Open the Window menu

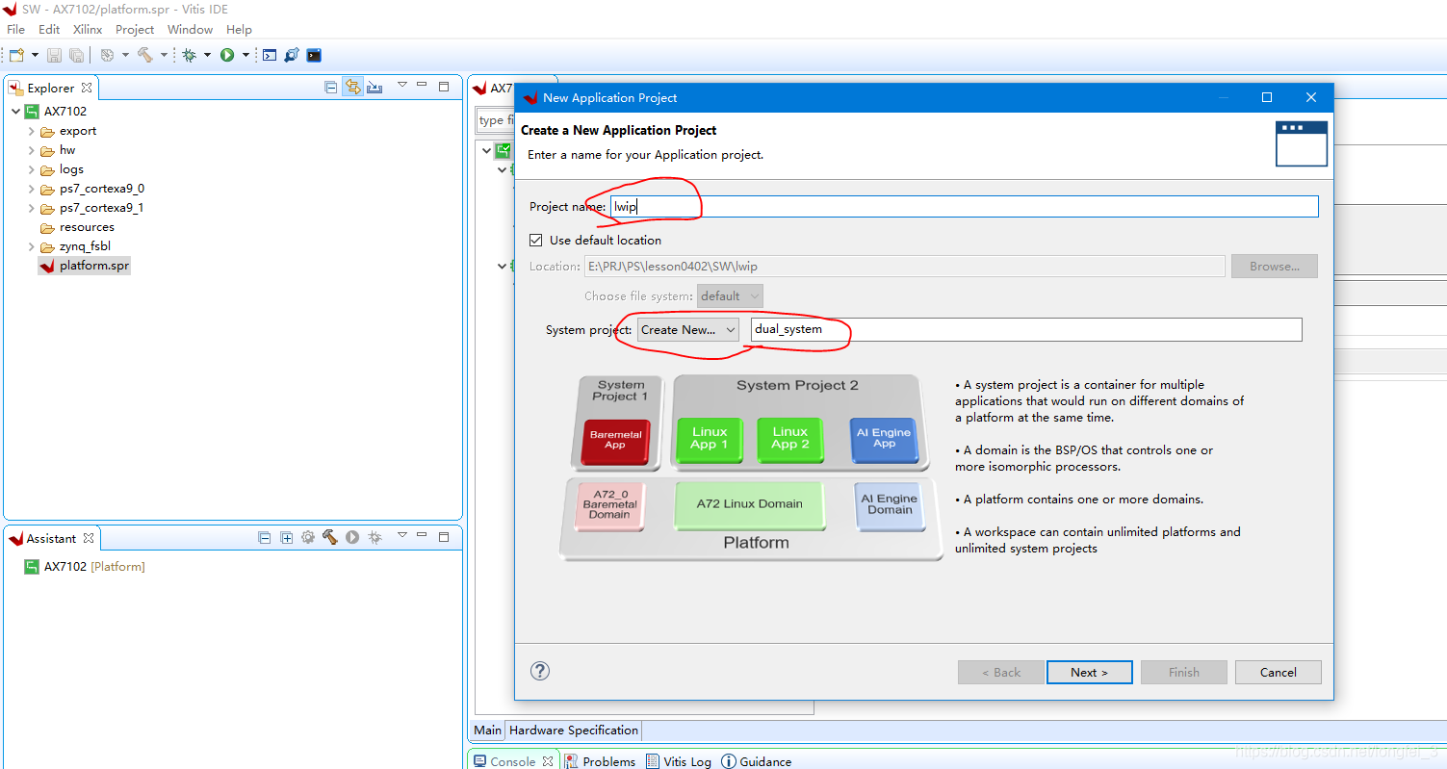[x=190, y=30]
